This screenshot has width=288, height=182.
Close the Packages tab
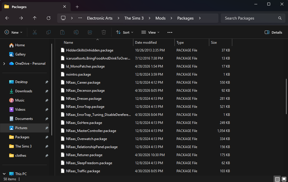[64, 7]
